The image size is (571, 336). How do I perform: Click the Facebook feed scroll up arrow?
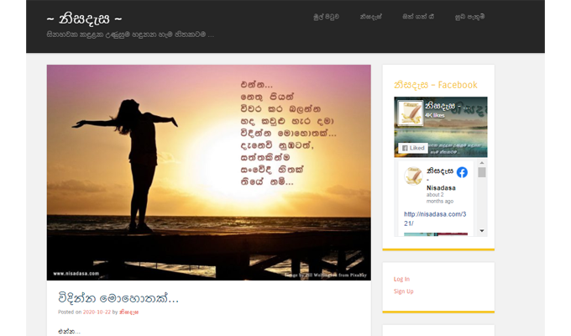[x=482, y=163]
